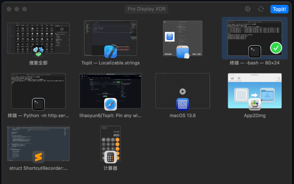The width and height of the screenshot is (294, 184).
Task: Click the lihaoyun6/Topit: Pin any wi... label
Action: click(110, 115)
